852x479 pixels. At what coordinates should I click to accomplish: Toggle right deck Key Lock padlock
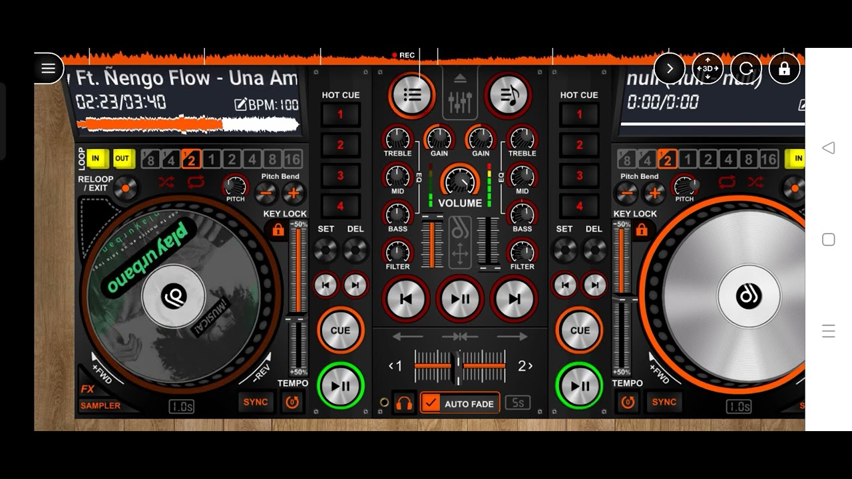pos(641,230)
